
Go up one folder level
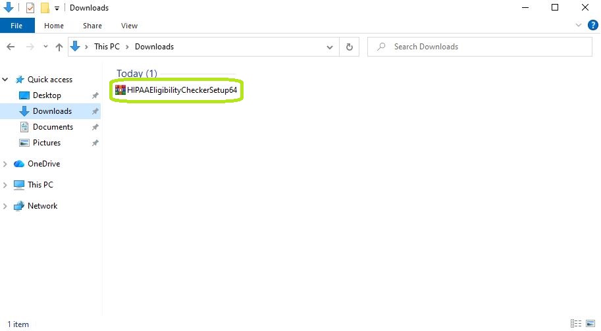(x=59, y=47)
